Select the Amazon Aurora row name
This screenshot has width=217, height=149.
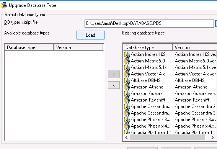[x=147, y=93]
